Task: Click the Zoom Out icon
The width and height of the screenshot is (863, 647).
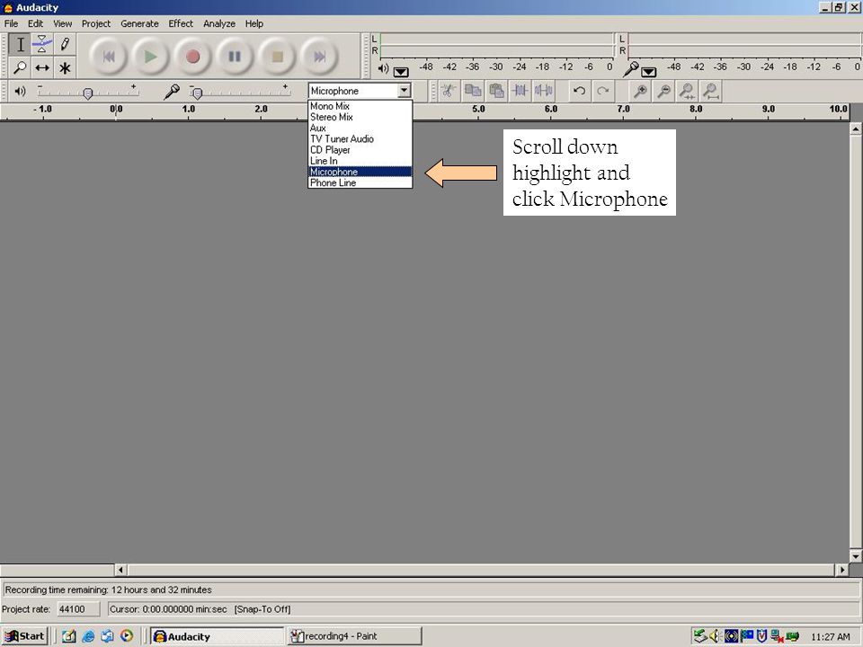Action: pos(663,91)
